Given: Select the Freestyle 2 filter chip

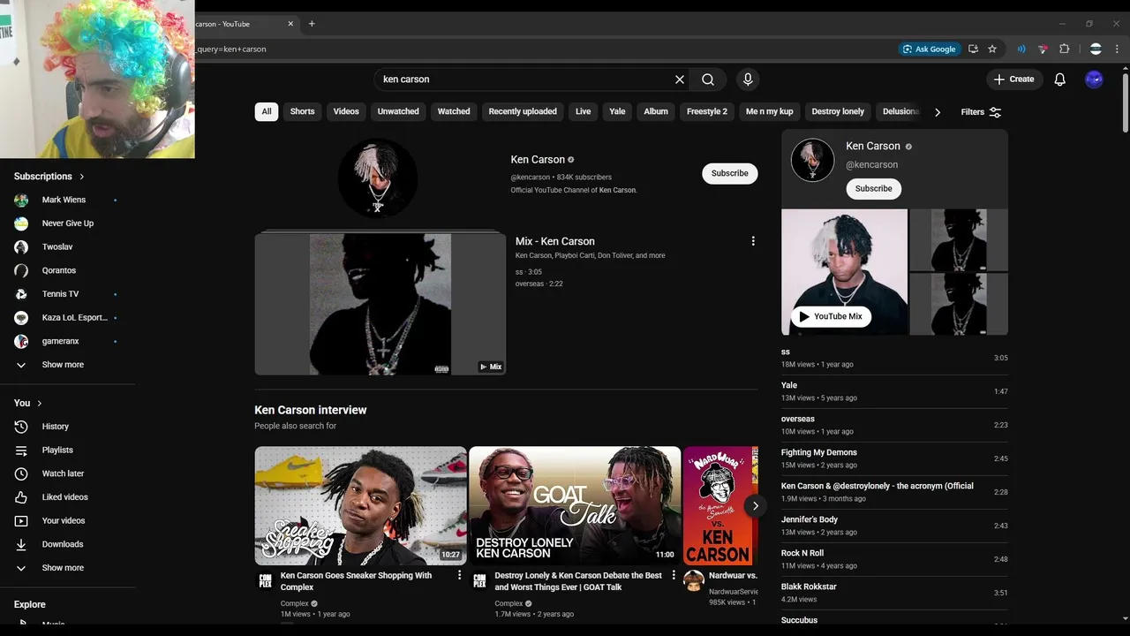Looking at the screenshot, I should (x=707, y=111).
